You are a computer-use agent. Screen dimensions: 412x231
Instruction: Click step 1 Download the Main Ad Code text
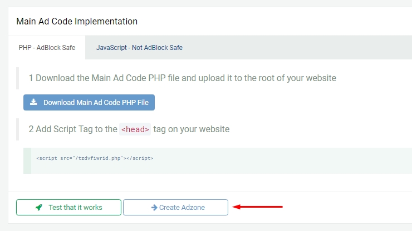pyautogui.click(x=183, y=78)
